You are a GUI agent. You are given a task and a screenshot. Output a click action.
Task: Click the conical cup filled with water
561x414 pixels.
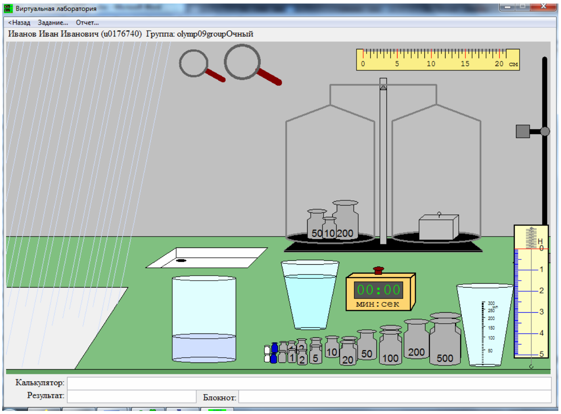[x=310, y=295]
